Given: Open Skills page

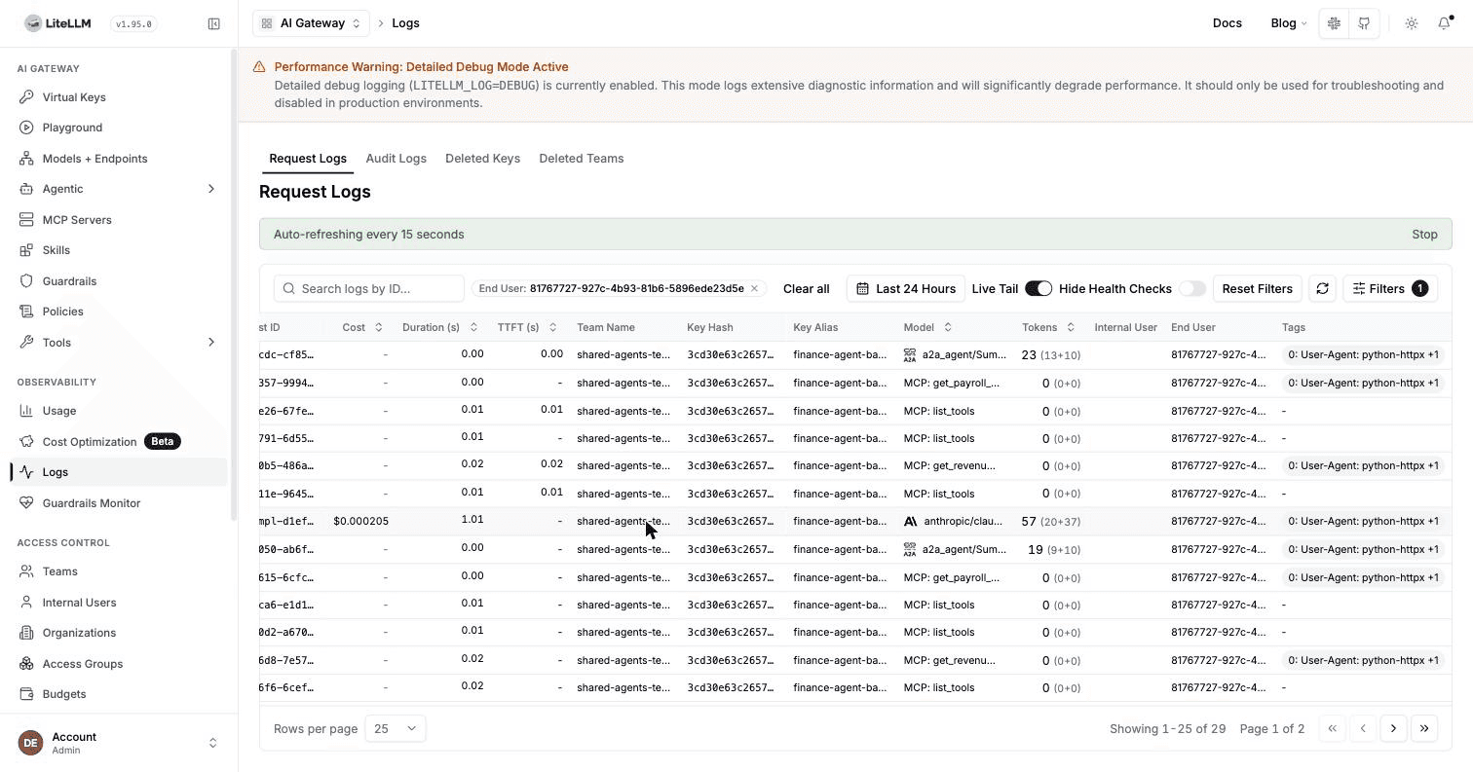Looking at the screenshot, I should [x=56, y=250].
